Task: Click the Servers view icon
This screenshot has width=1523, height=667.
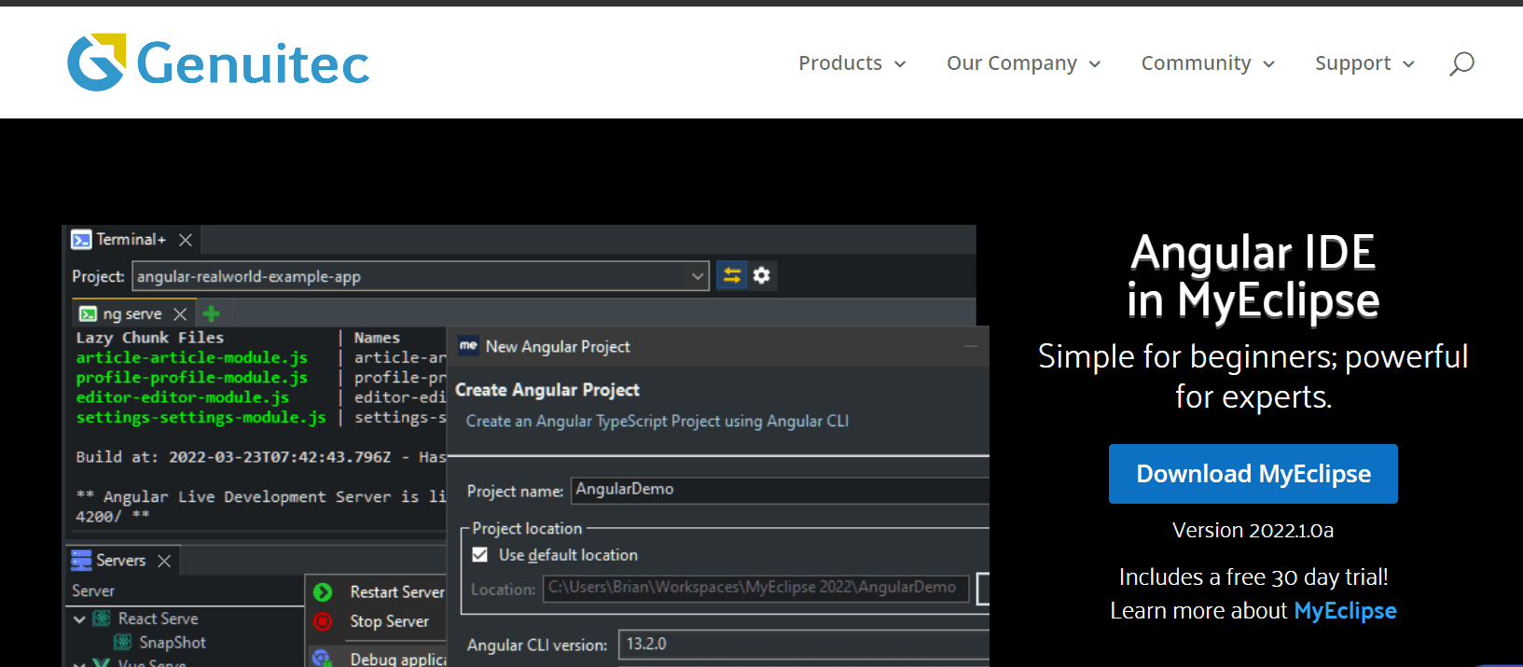Action: 82,560
